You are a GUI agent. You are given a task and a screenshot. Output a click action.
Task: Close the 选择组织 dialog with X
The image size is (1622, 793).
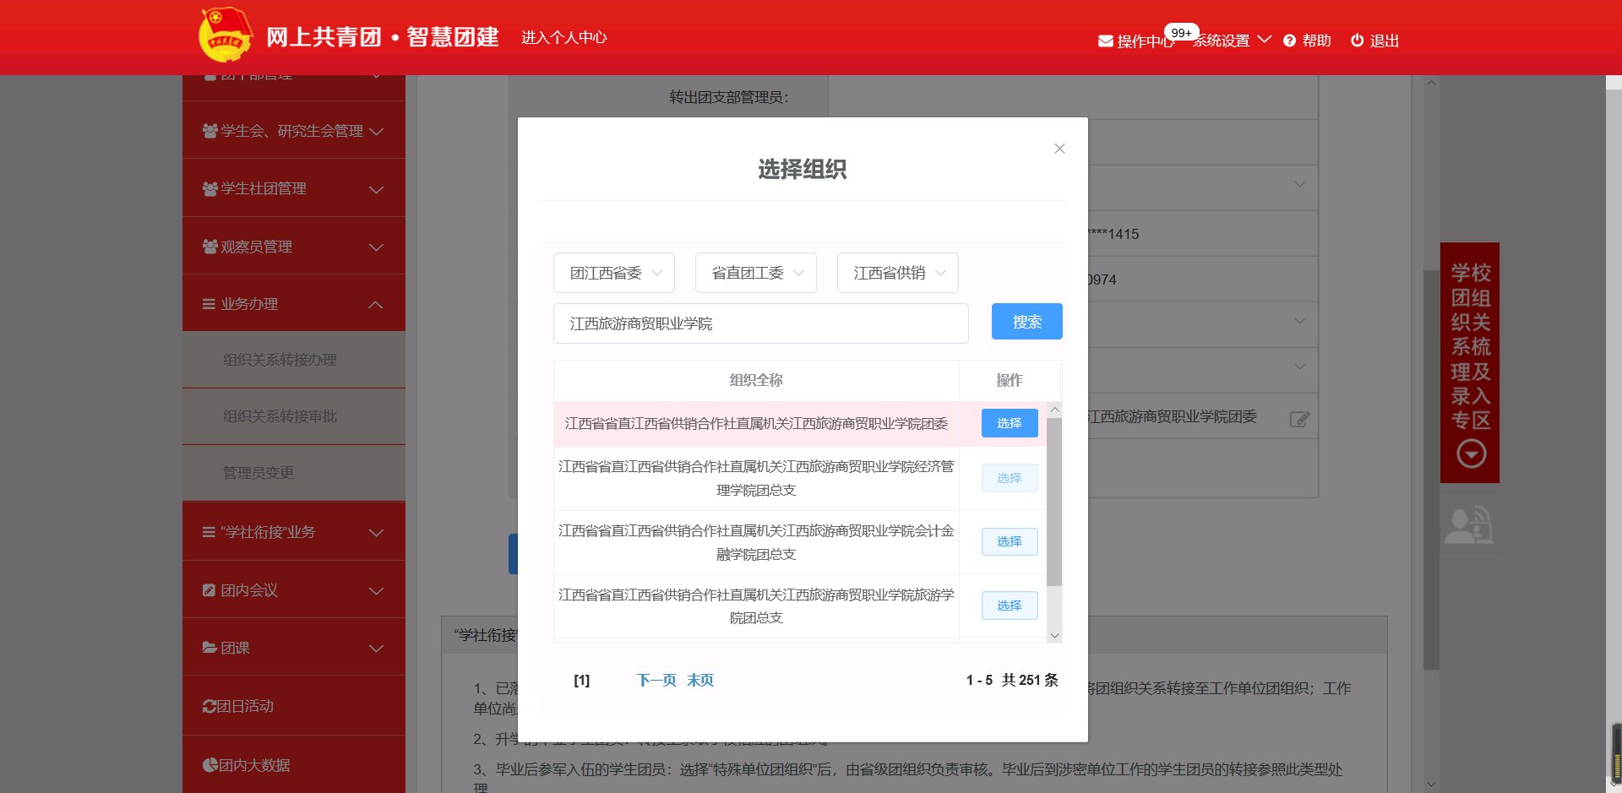click(x=1059, y=149)
